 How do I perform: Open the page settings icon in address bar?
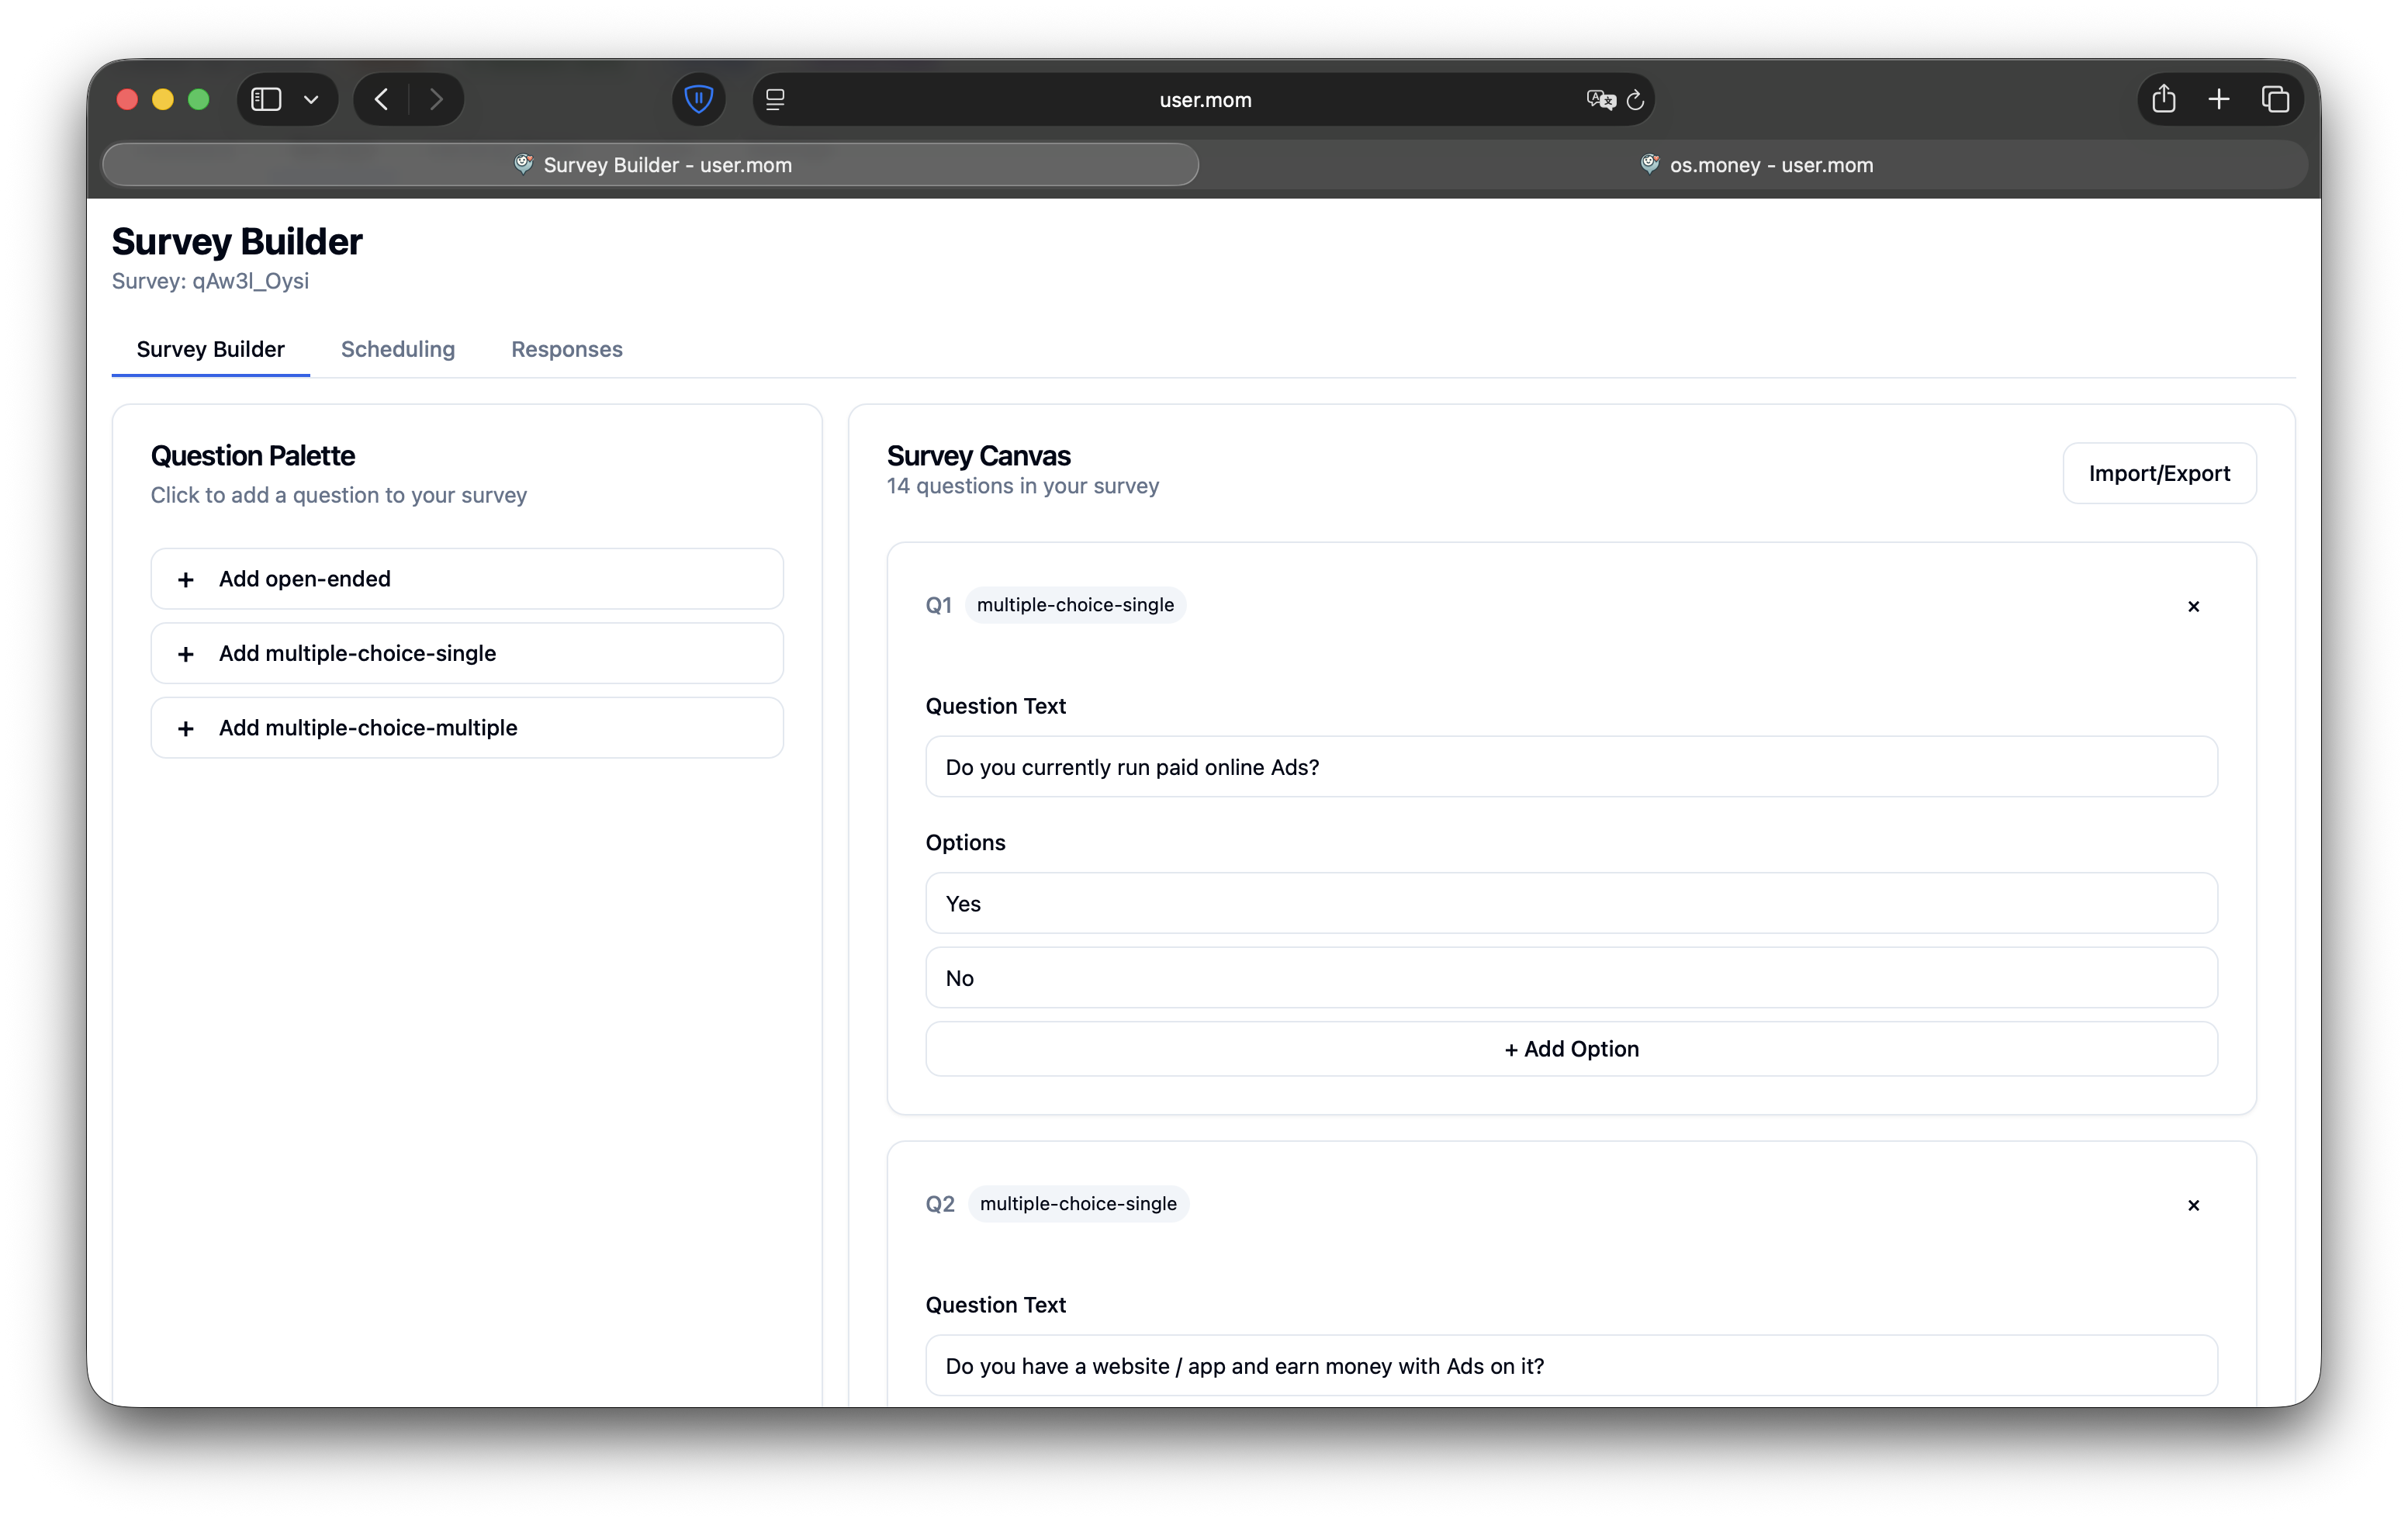click(774, 99)
